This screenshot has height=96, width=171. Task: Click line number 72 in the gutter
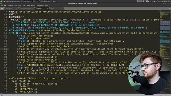click(6, 78)
